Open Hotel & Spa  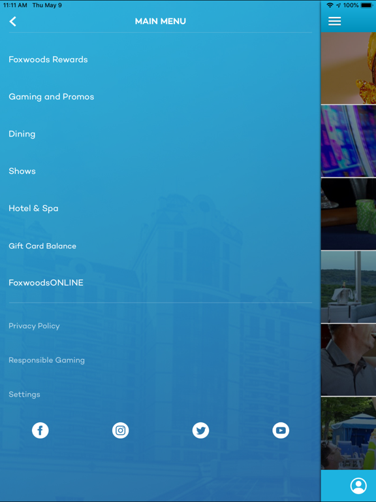click(33, 209)
